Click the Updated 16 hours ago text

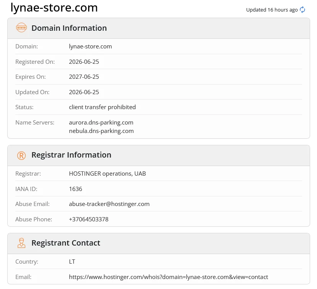tap(272, 10)
